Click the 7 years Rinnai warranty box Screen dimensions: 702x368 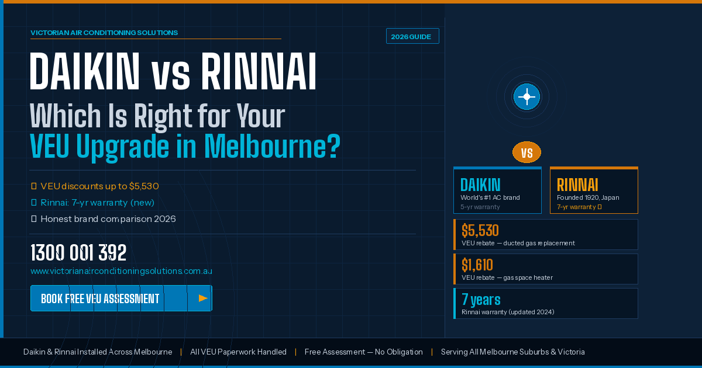coord(546,303)
